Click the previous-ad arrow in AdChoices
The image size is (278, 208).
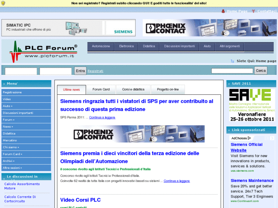click(267, 138)
